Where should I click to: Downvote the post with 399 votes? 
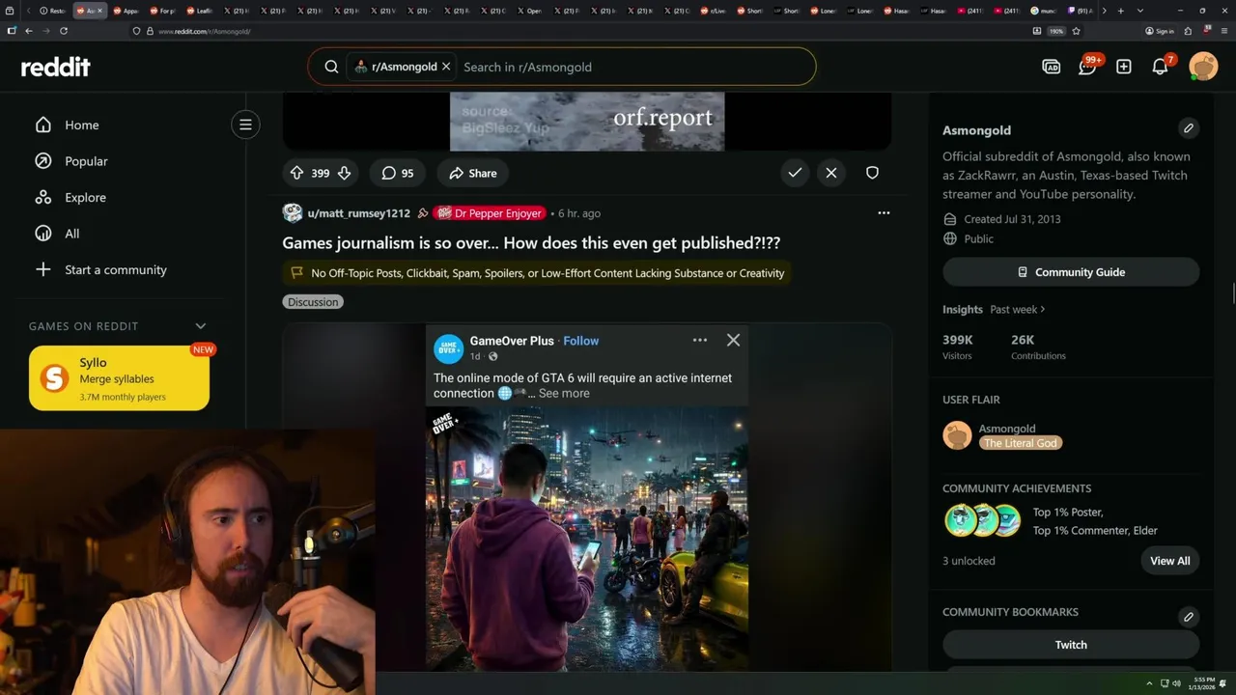344,173
